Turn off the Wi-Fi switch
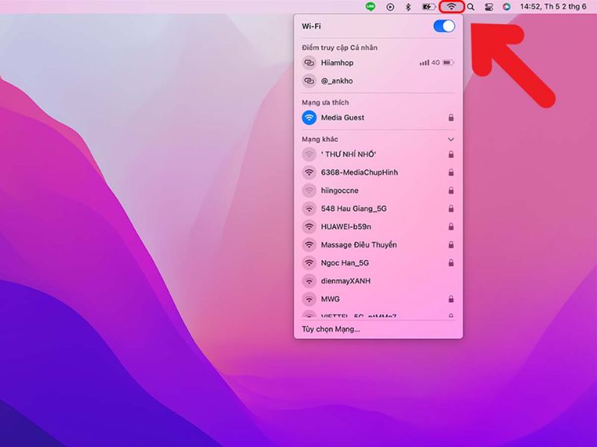597x447 pixels. coord(444,26)
